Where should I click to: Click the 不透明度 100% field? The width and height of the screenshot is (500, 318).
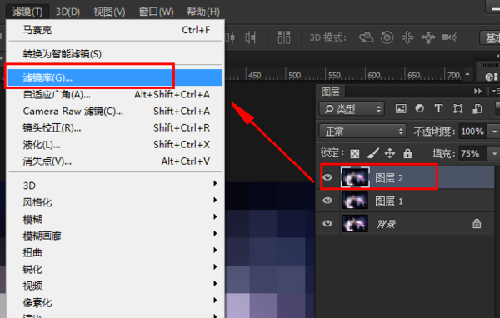click(472, 132)
